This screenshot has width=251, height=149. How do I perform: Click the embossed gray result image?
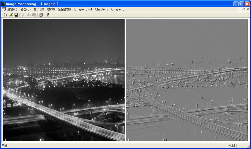point(187,80)
